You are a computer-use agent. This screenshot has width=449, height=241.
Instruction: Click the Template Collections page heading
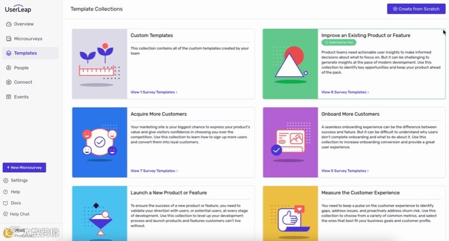pyautogui.click(x=97, y=9)
